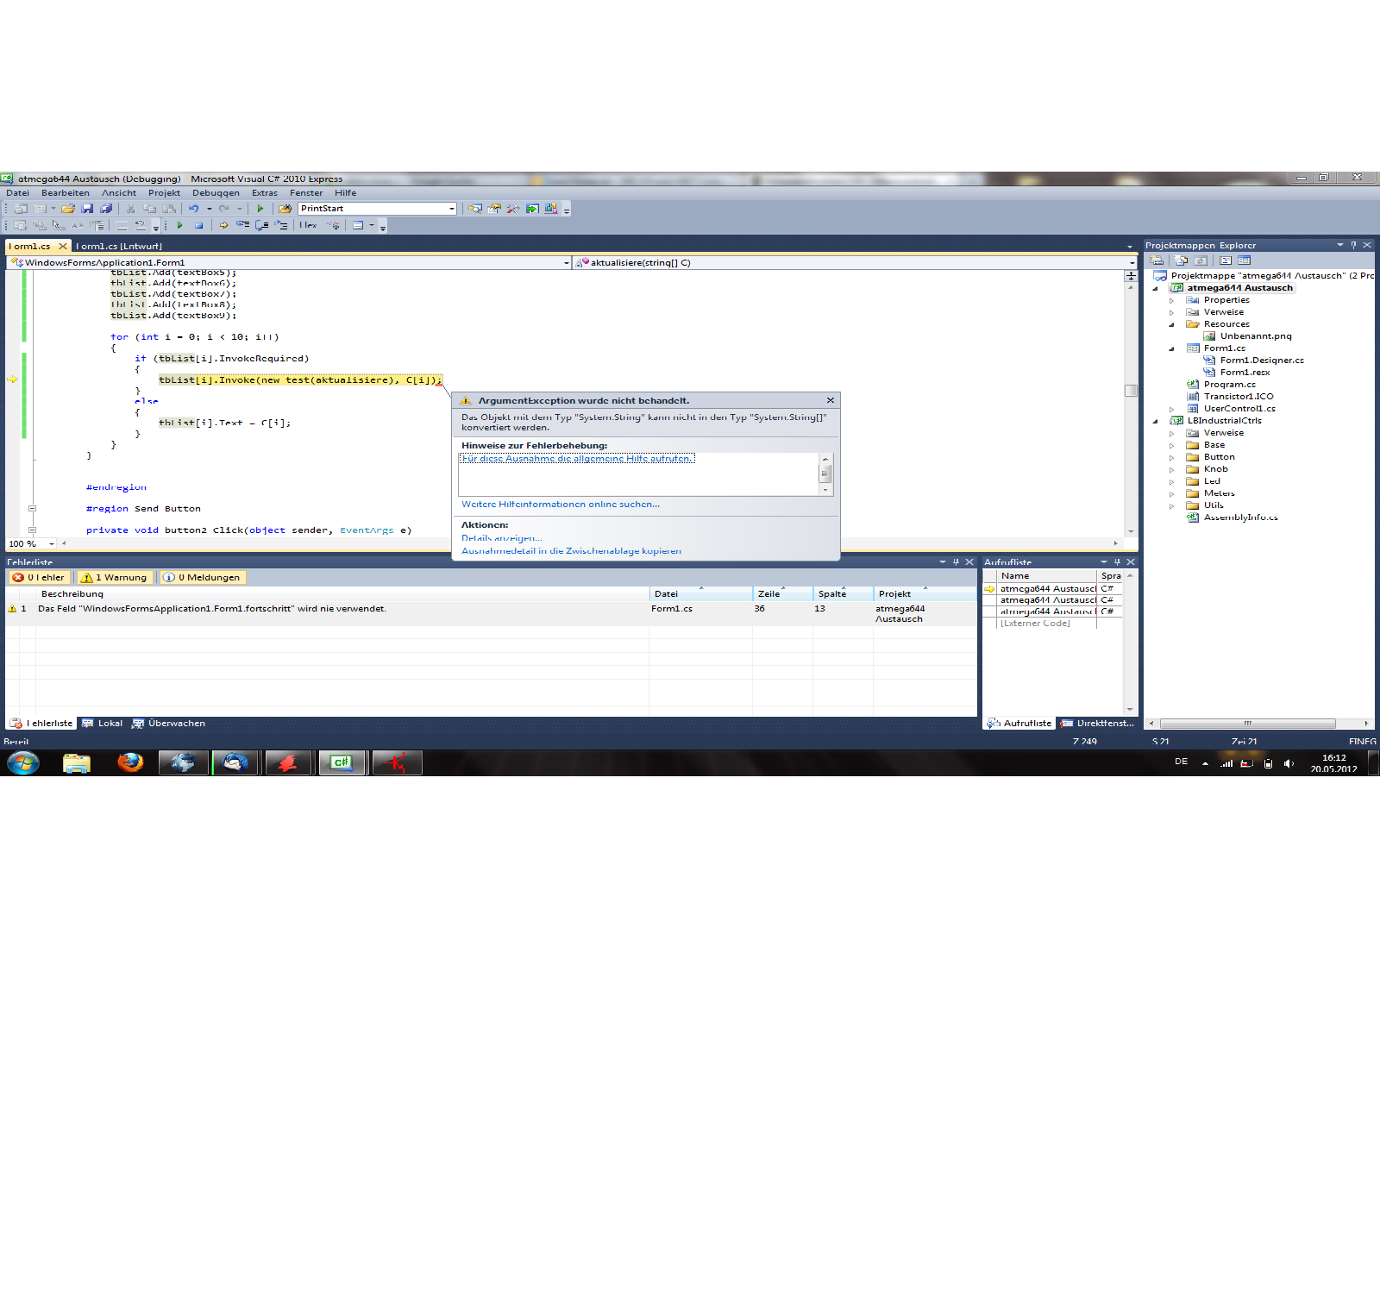Viewport: 1380px width, 1292px height.
Task: Click the Cut scissors icon
Action: tap(130, 209)
